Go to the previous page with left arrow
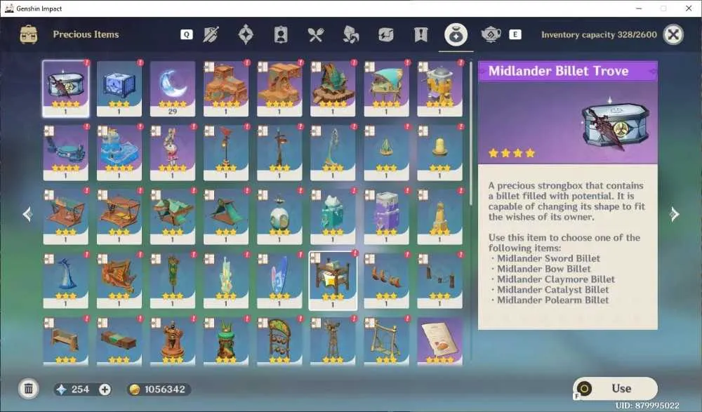Screen dimensions: 702x412 [28, 214]
